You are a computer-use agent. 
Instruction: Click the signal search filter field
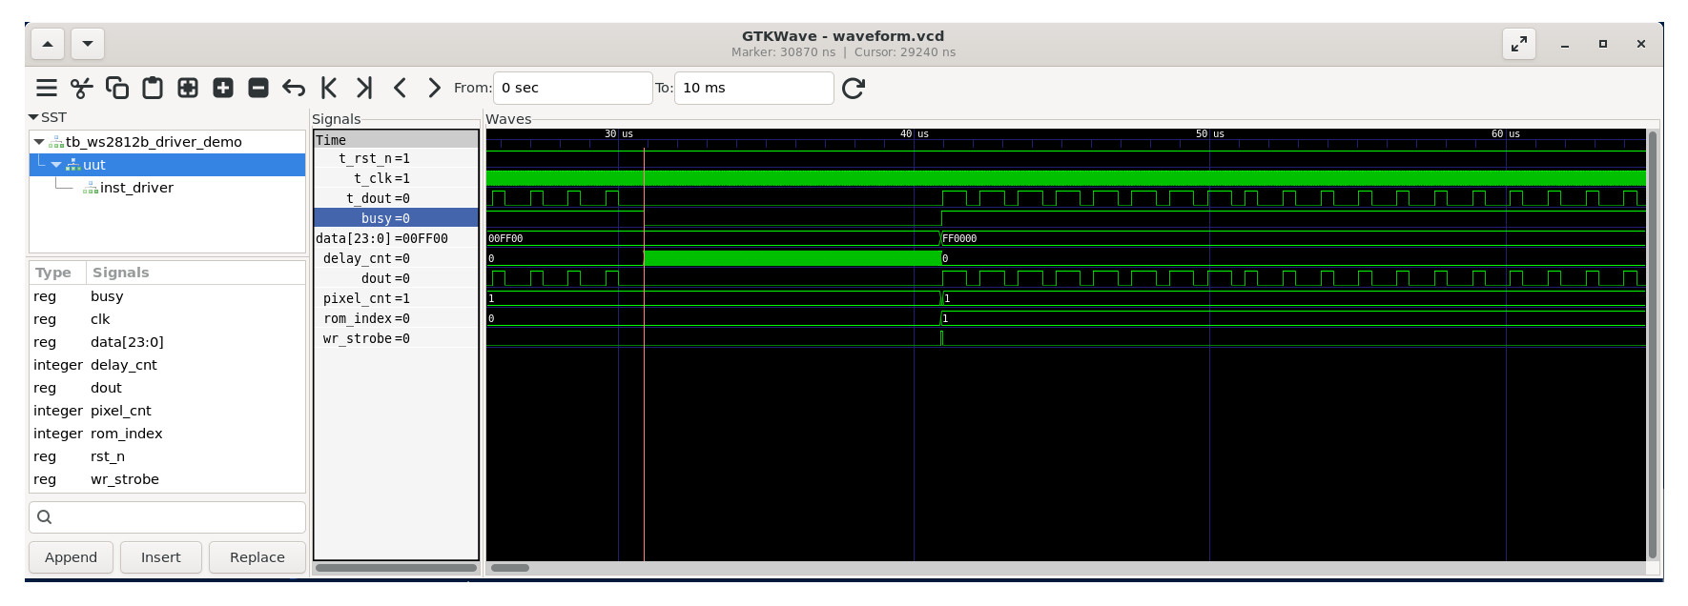[168, 517]
